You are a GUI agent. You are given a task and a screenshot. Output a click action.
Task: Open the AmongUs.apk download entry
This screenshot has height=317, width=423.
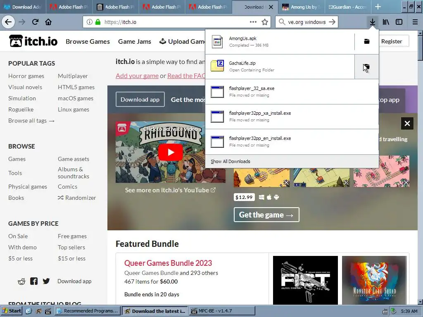[280, 42]
